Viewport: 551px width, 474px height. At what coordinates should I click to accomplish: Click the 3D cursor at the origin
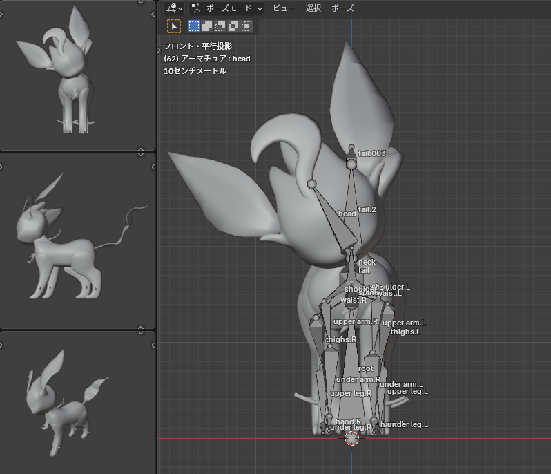(x=351, y=438)
